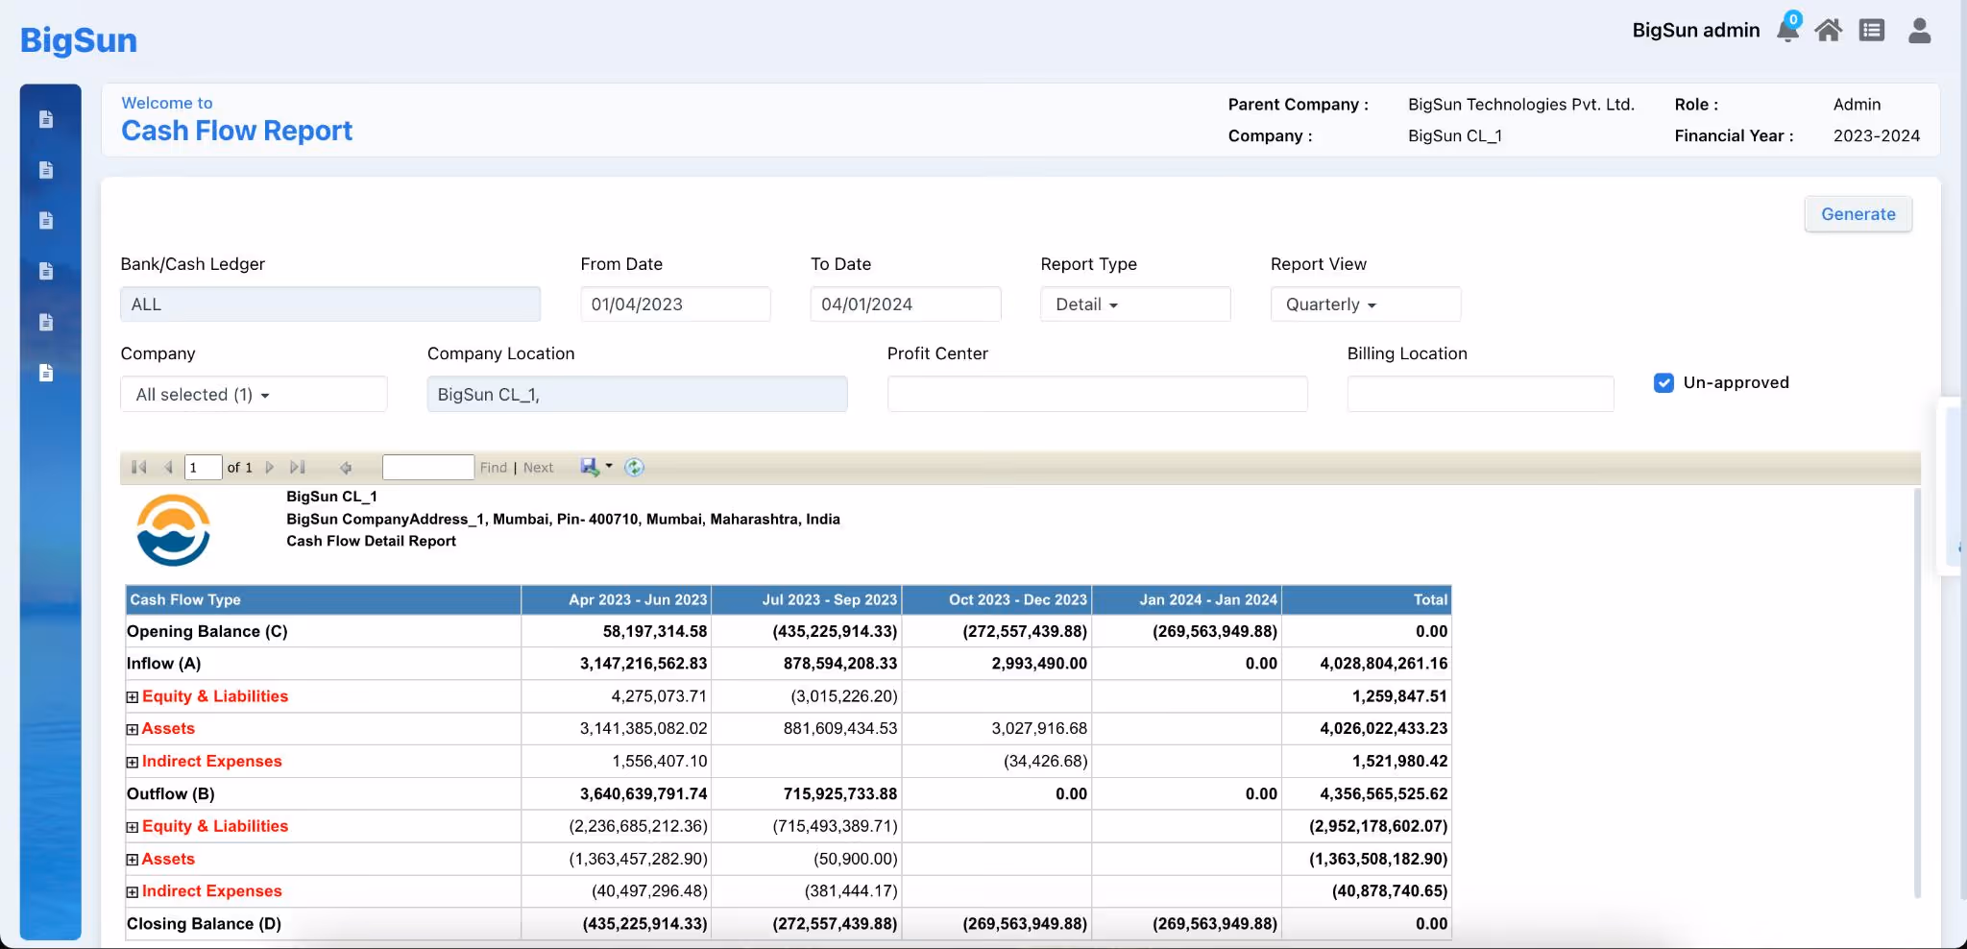Click the third sidebar document icon
The width and height of the screenshot is (1967, 949).
46,221
